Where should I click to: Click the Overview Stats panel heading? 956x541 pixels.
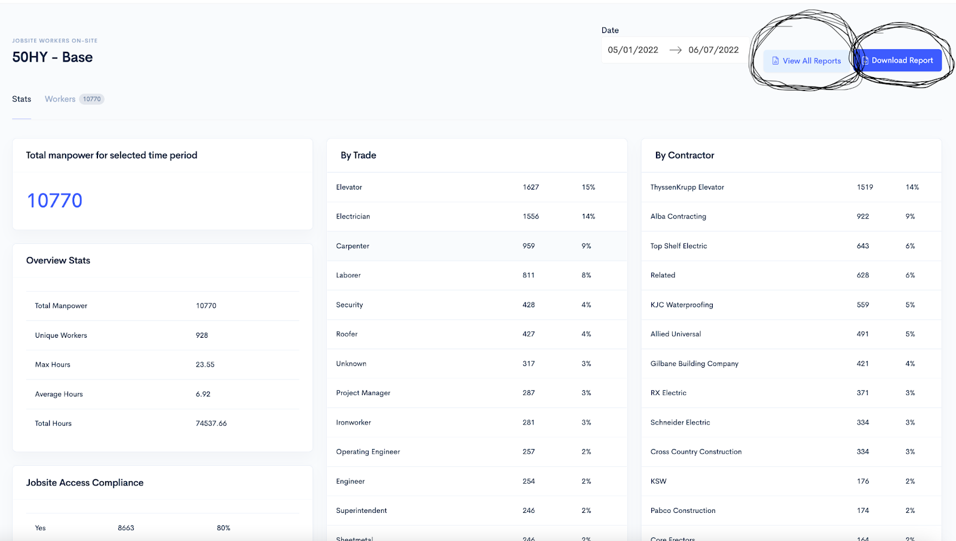[x=58, y=260]
